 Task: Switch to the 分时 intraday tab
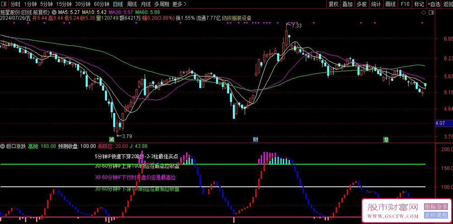[x=15, y=4]
